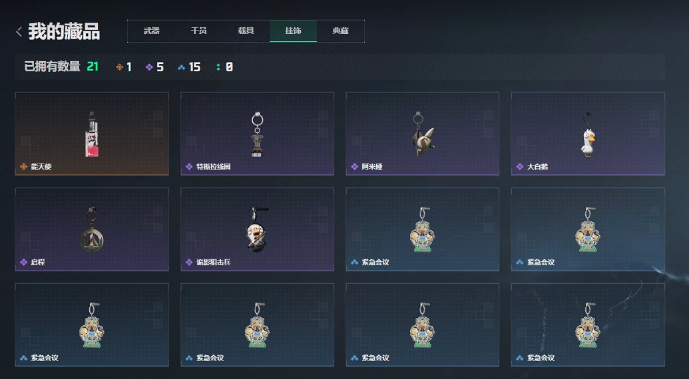
Task: Click the 我的藏品 page title
Action: point(64,32)
